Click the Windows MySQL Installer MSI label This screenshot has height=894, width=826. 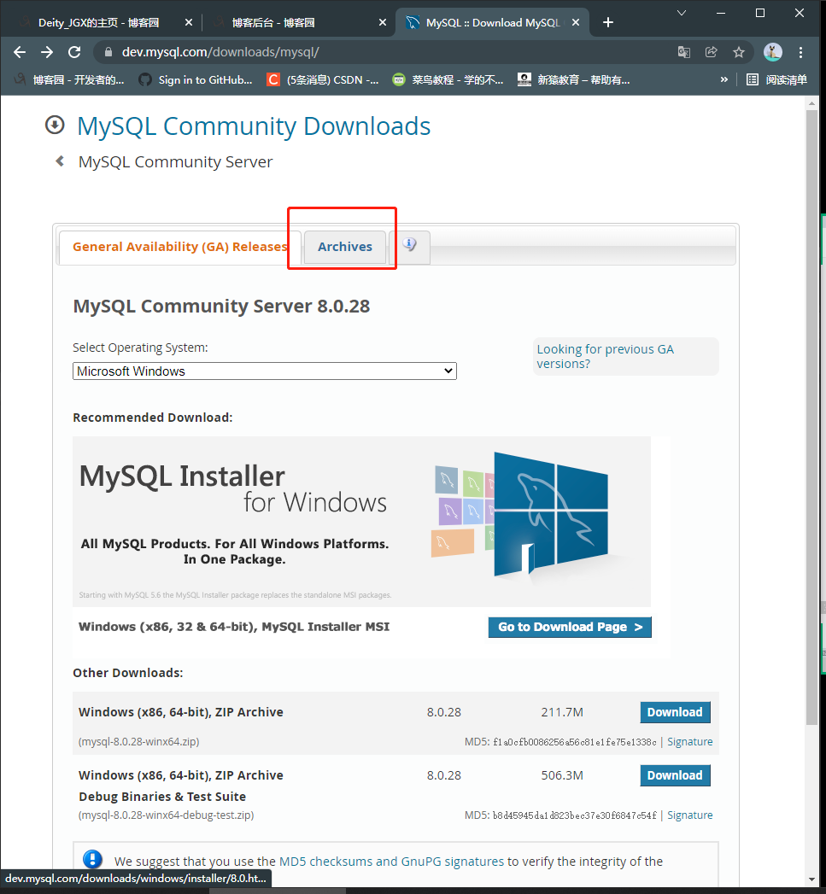pos(234,627)
